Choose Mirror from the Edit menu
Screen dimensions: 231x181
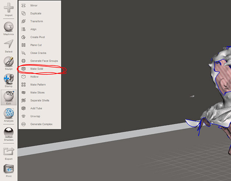coord(40,6)
